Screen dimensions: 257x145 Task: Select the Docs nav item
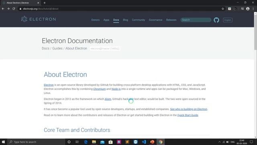coord(116,20)
